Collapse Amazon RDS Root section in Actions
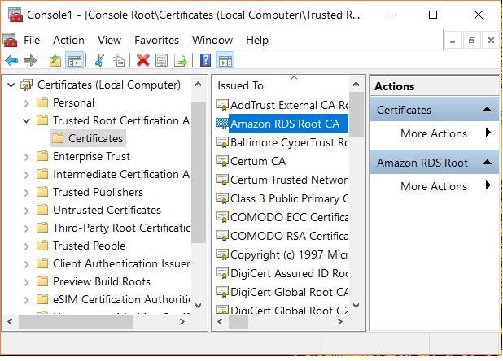 [x=487, y=162]
